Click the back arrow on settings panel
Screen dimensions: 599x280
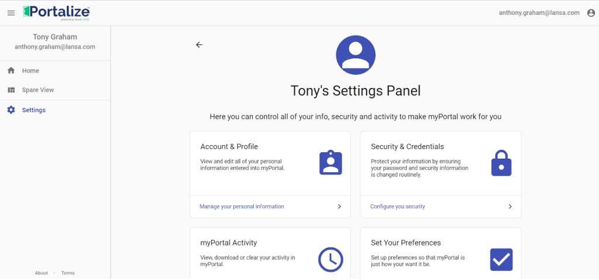pyautogui.click(x=199, y=45)
